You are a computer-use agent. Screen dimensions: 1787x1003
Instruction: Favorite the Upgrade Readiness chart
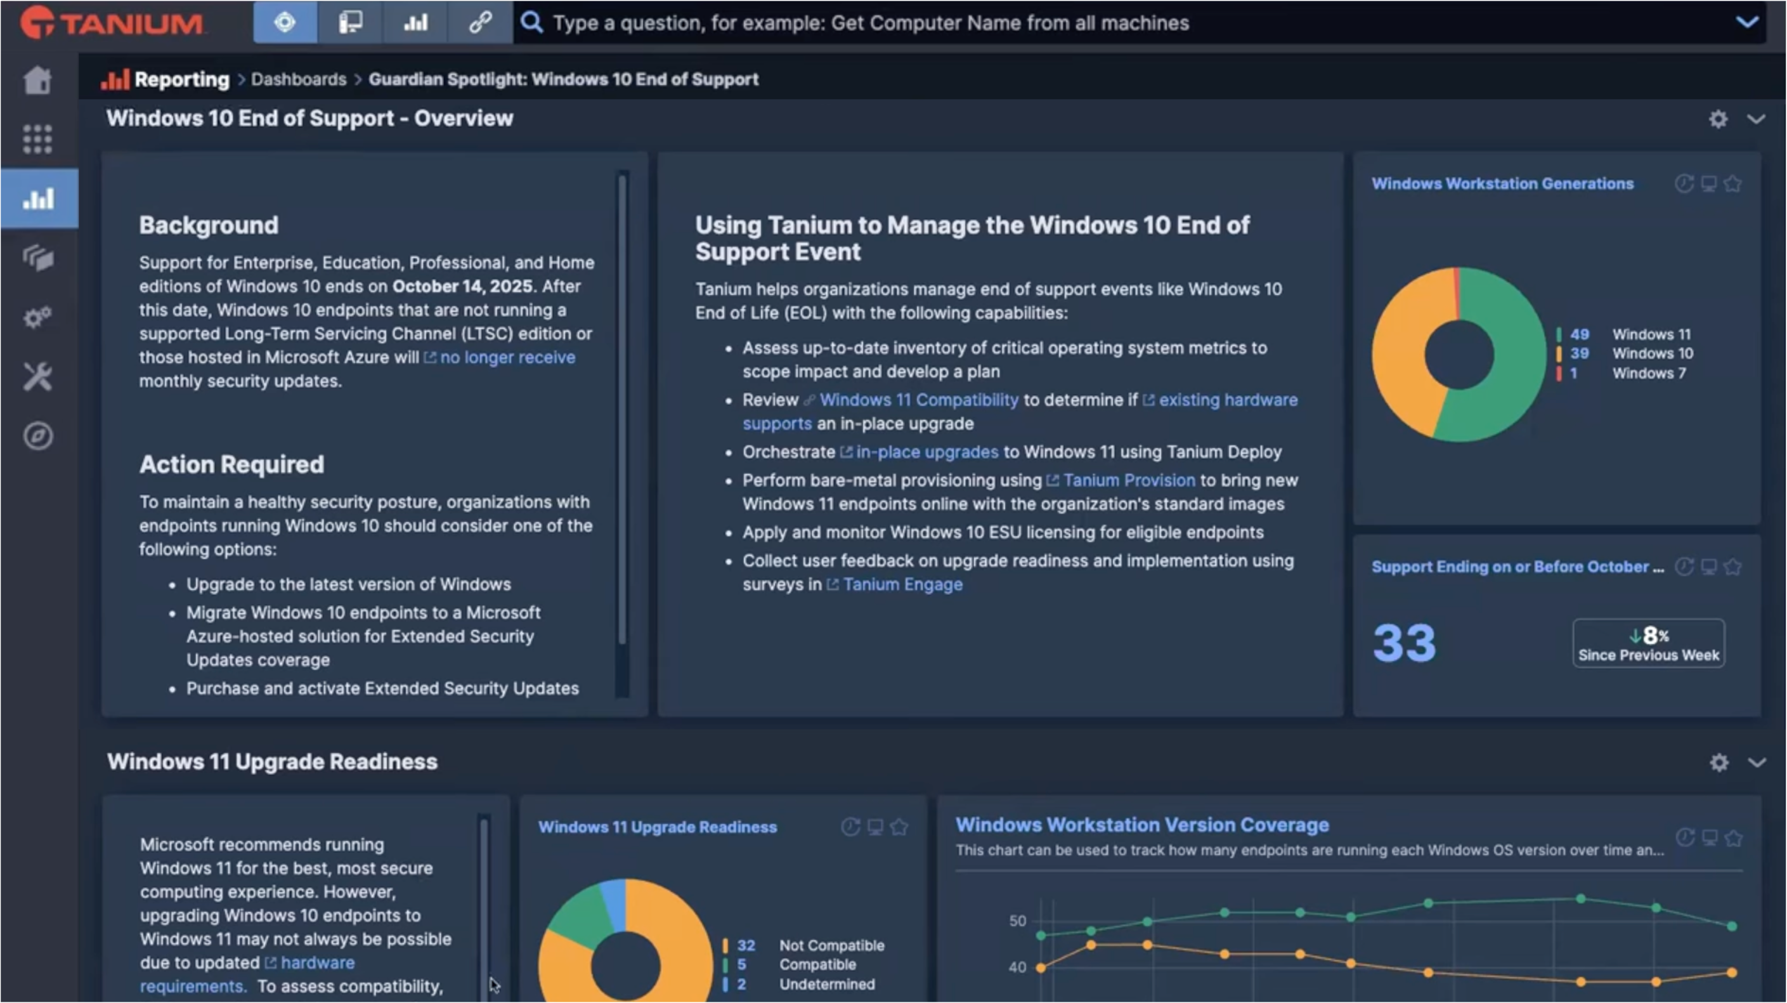tap(899, 827)
